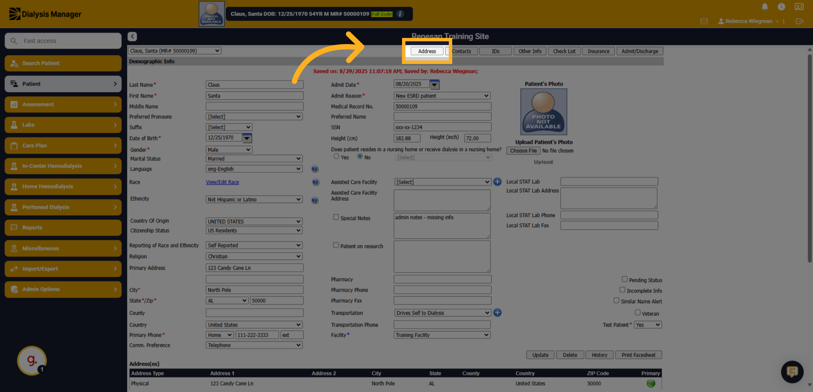Image resolution: width=813 pixels, height=392 pixels.
Task: Add a new Assisted Care Facility
Action: 497,182
